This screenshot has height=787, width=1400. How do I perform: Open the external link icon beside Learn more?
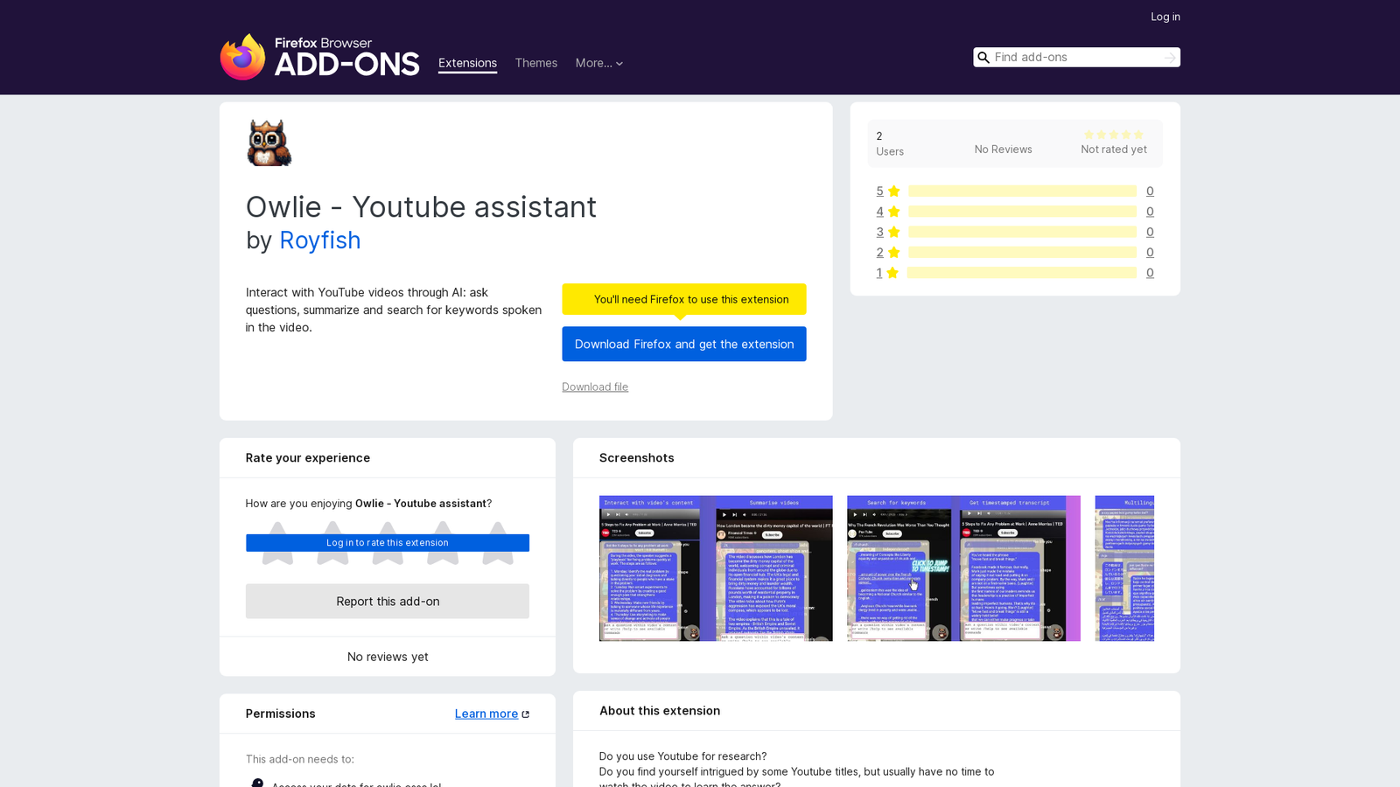coord(526,714)
